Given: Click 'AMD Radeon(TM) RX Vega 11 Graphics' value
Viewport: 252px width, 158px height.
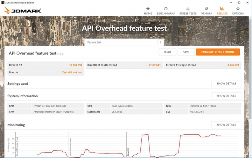Looking at the screenshot, I should [x=54, y=112].
